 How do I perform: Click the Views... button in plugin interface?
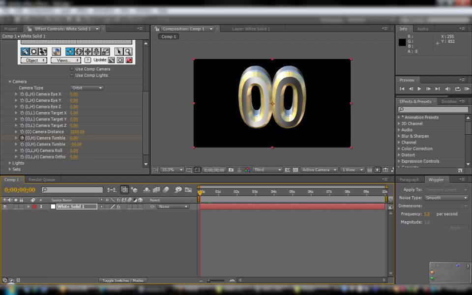(x=65, y=60)
